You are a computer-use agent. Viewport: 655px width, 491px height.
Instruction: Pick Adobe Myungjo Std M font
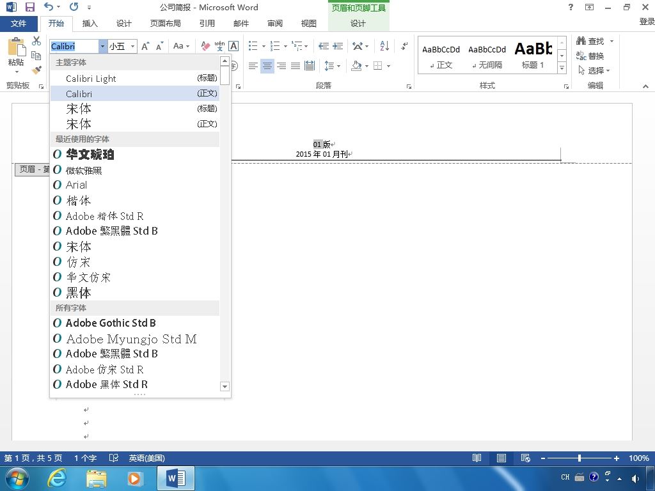(x=135, y=339)
